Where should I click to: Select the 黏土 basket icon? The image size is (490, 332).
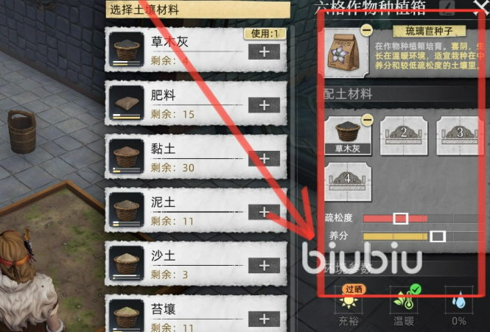(127, 156)
